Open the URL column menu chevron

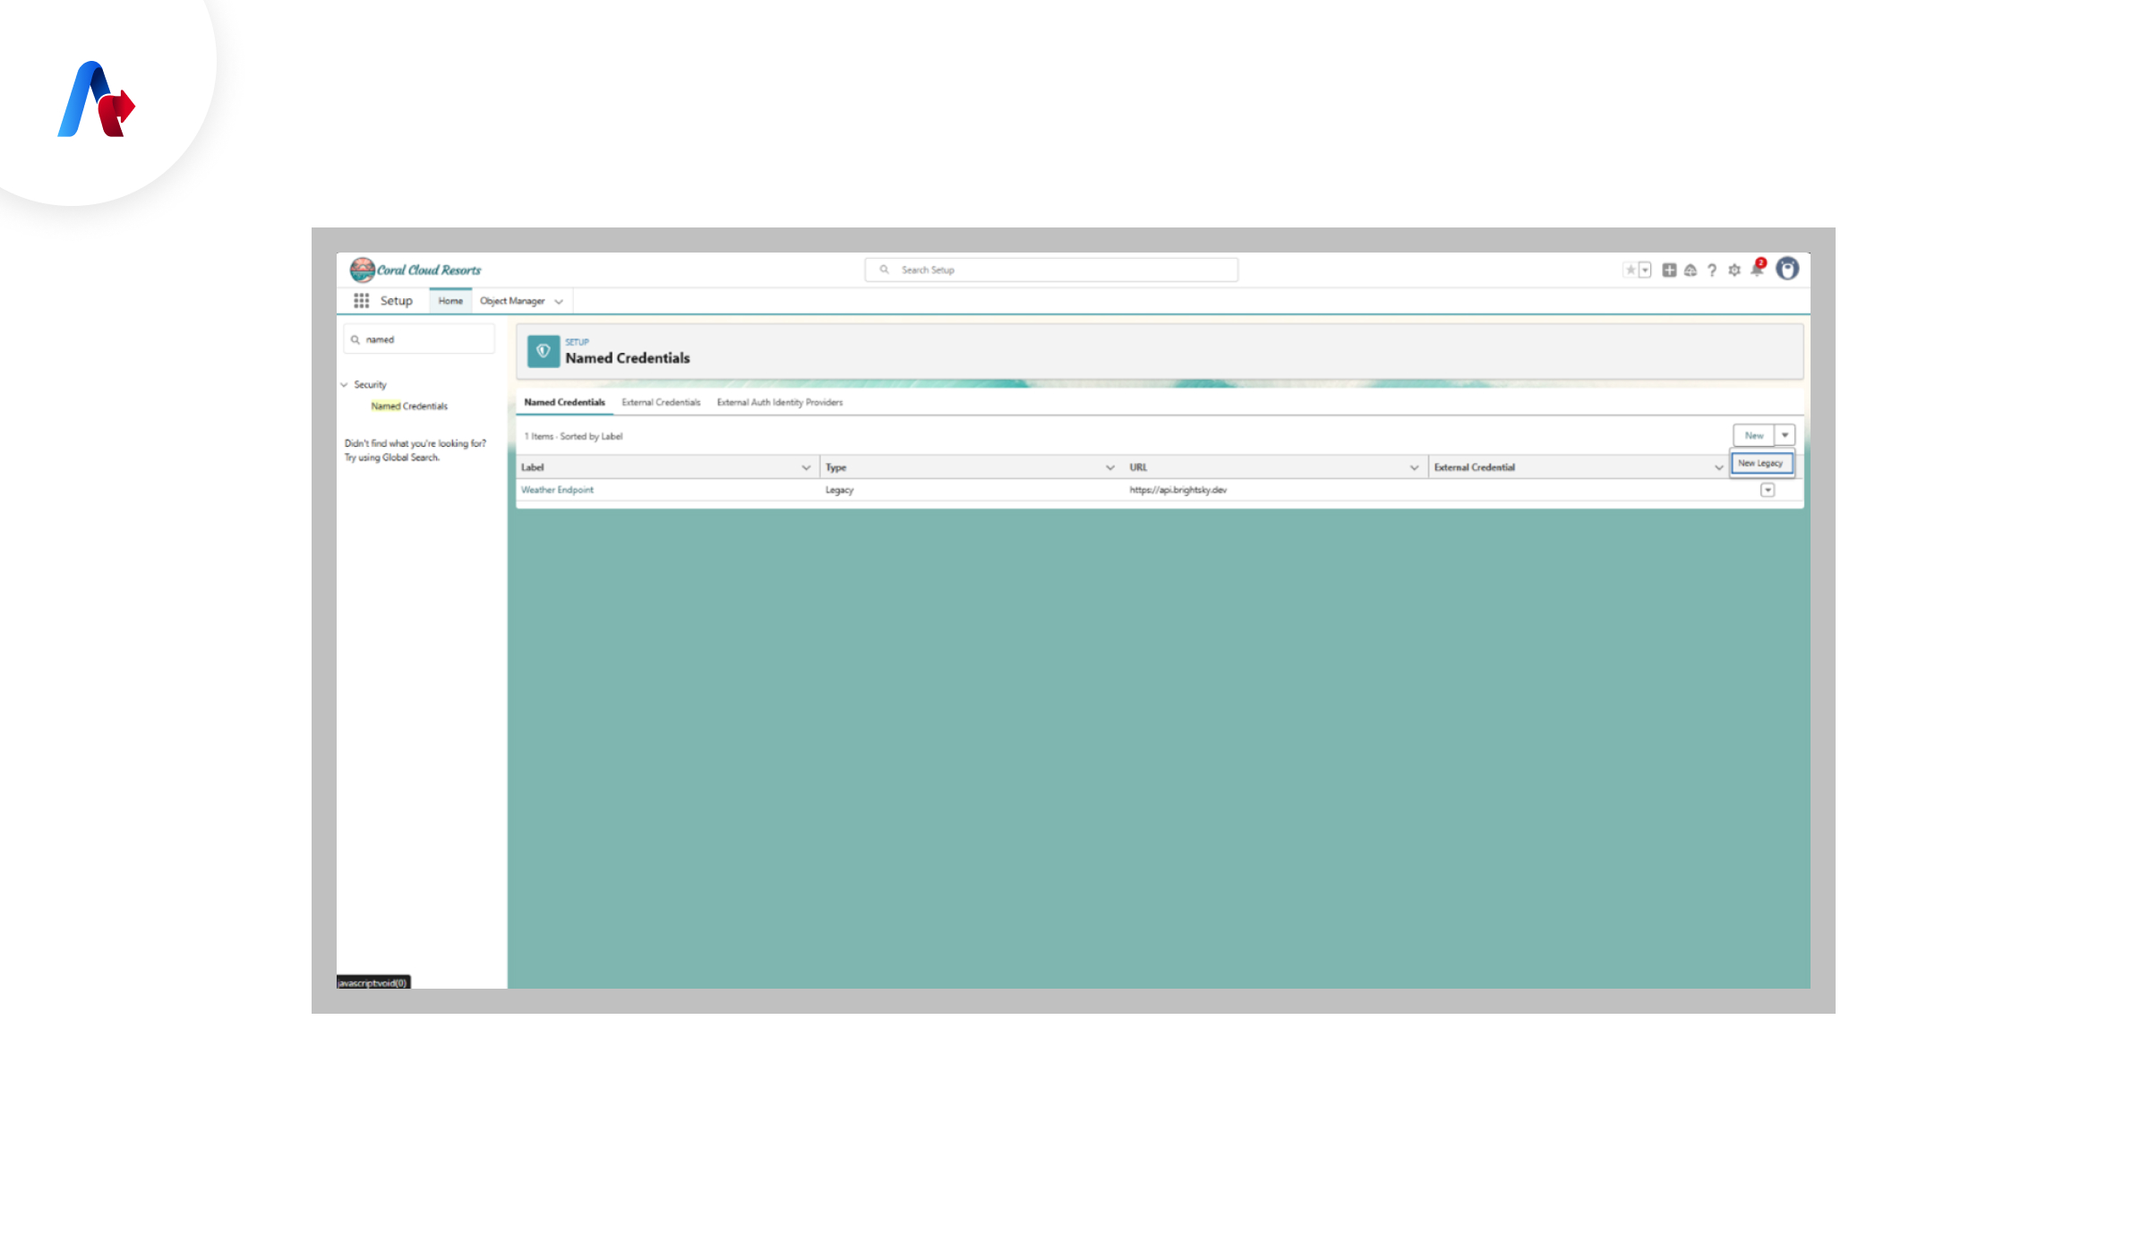1415,467
